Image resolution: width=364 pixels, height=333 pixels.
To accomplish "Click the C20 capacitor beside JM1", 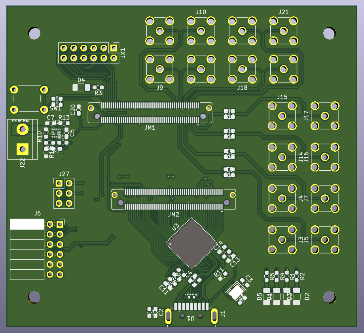I will click(79, 107).
